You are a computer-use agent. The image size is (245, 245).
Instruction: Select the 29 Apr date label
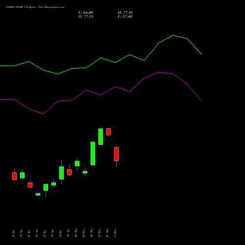click(60, 233)
